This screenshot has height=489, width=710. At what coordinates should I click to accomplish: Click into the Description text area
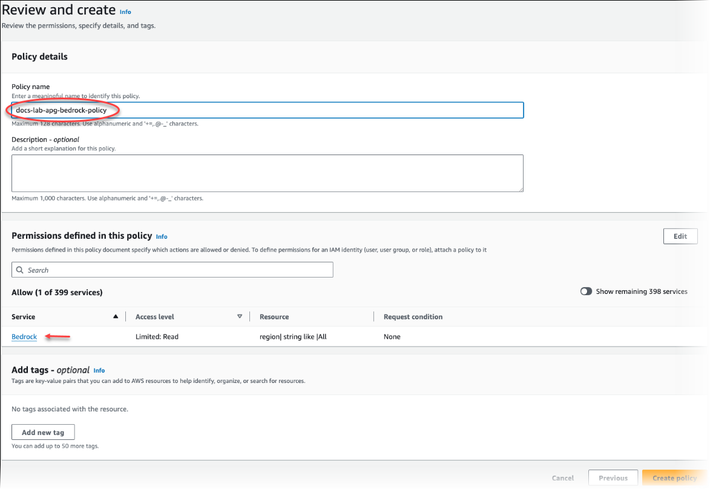click(x=268, y=173)
